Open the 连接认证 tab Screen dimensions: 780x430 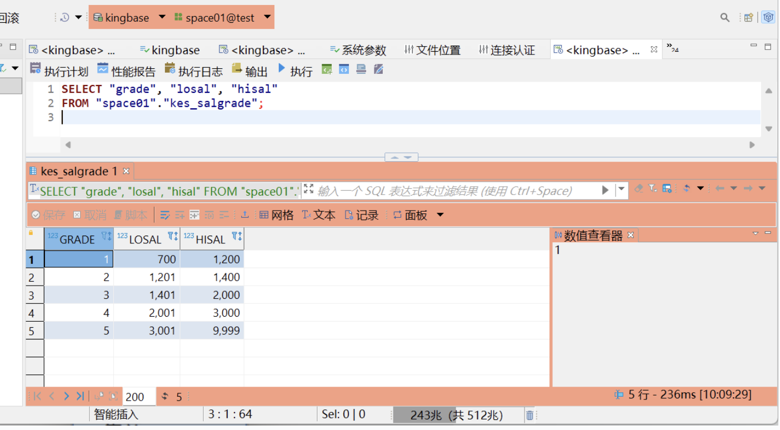click(x=507, y=50)
